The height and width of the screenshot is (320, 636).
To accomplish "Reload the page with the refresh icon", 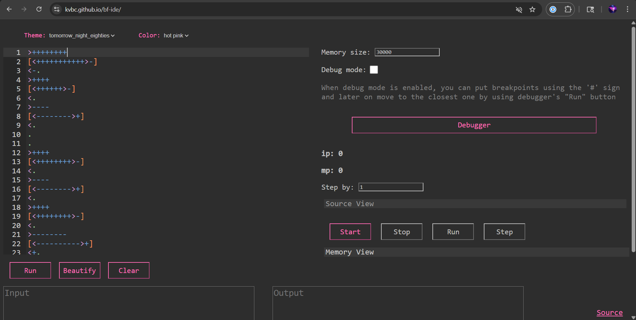I will (39, 9).
